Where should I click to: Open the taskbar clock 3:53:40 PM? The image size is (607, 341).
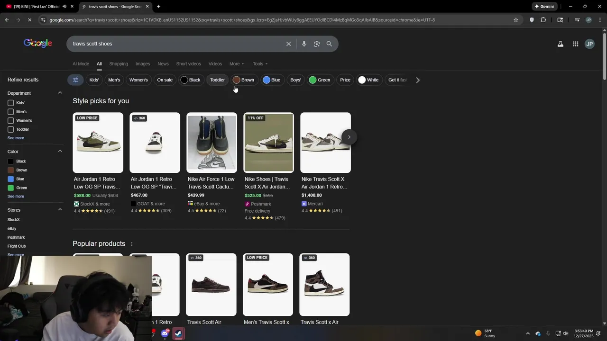tap(583, 333)
